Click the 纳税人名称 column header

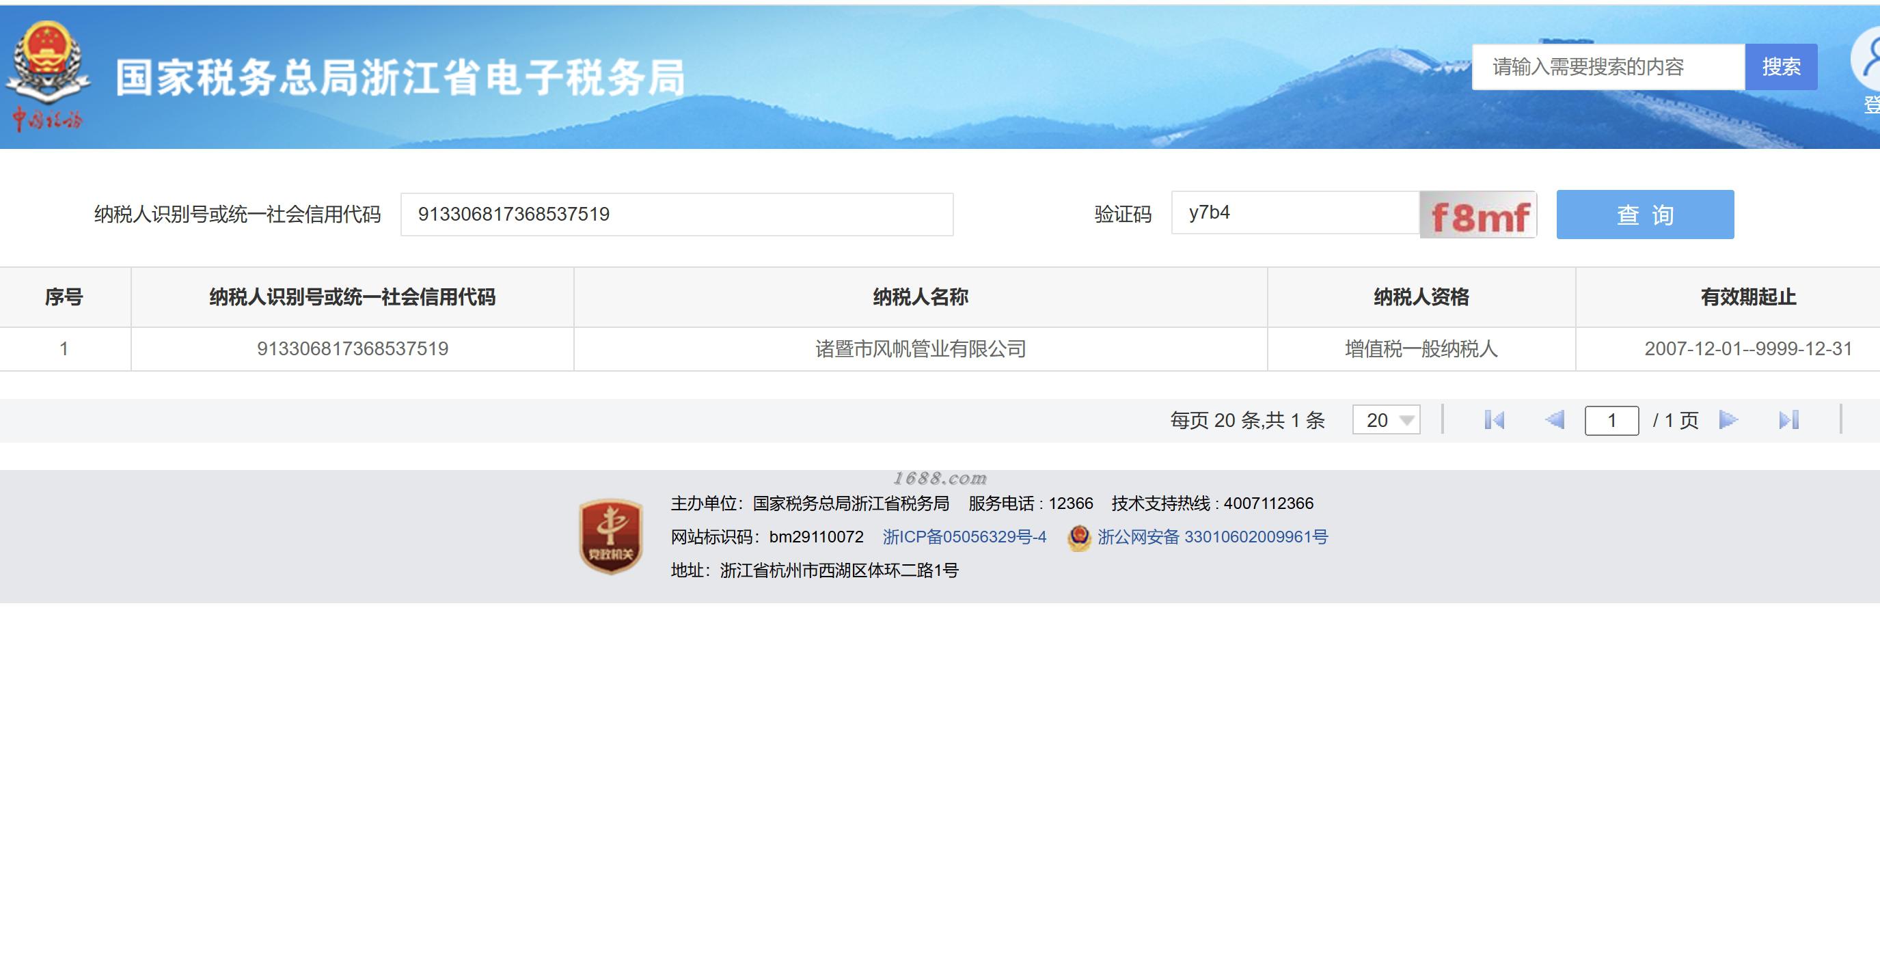(921, 297)
